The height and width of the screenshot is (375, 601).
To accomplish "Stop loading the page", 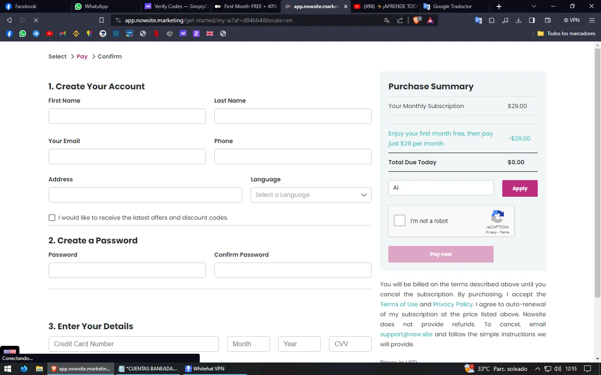I will point(36,20).
